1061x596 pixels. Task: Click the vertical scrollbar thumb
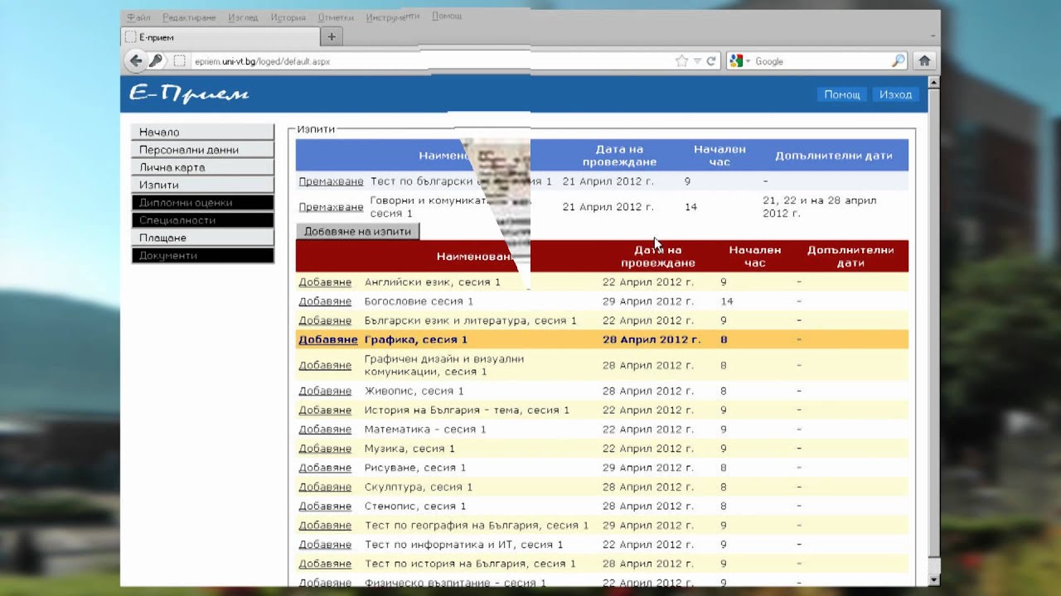(934, 321)
